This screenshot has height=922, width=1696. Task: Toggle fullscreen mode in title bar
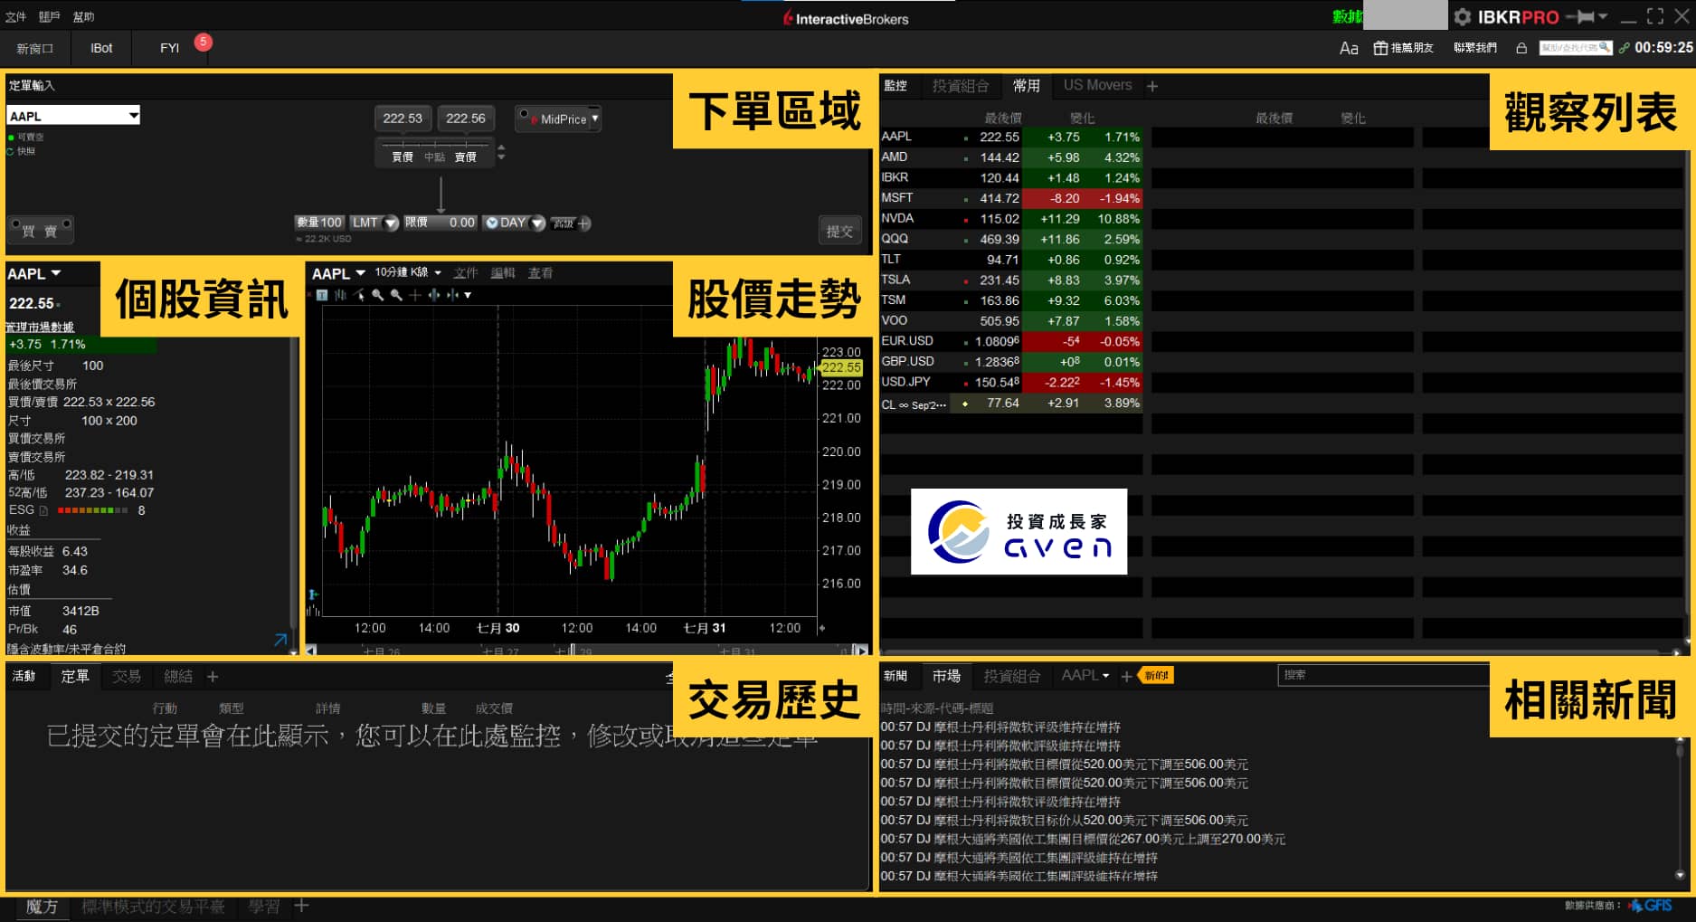tap(1655, 16)
